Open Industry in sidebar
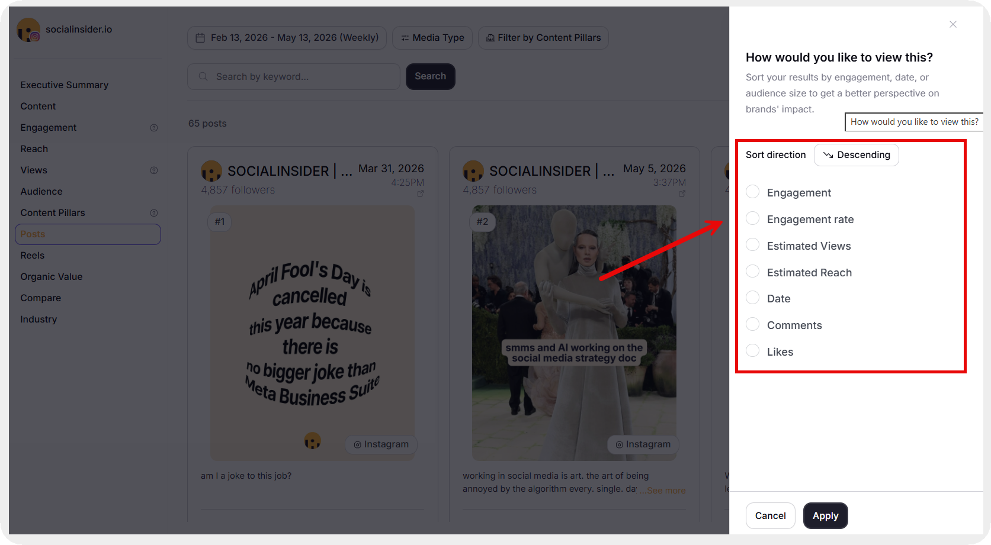 pyautogui.click(x=39, y=320)
